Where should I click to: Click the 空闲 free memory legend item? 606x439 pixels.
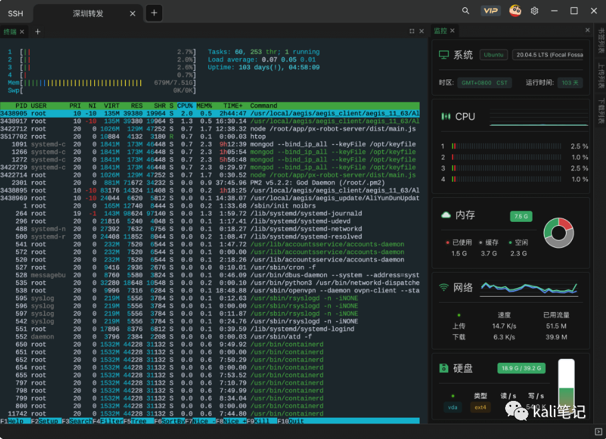(x=518, y=243)
